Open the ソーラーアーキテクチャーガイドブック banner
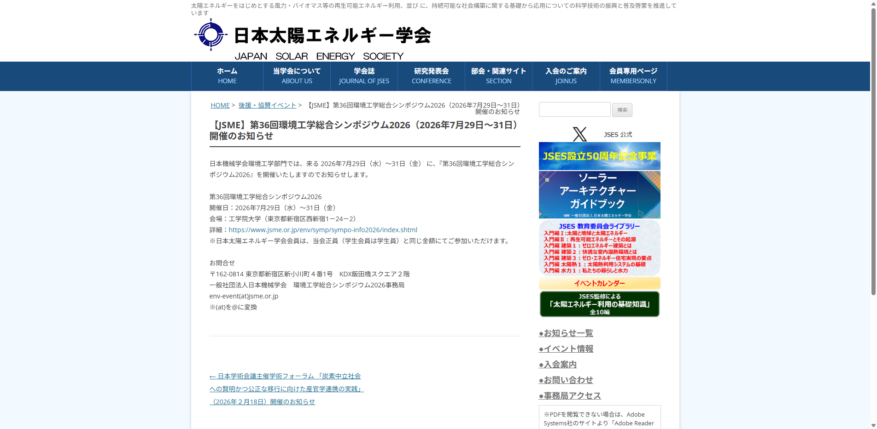 (599, 194)
